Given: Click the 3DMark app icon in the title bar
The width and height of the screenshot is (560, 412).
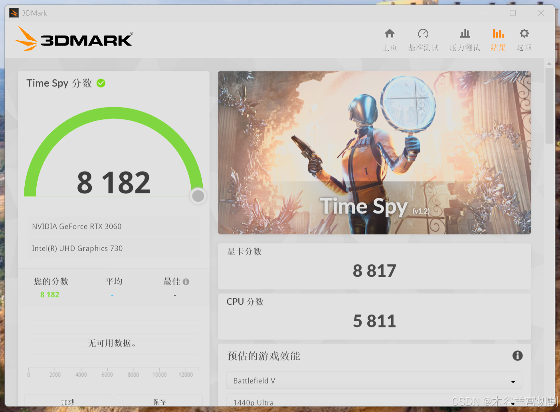Looking at the screenshot, I should click(14, 13).
